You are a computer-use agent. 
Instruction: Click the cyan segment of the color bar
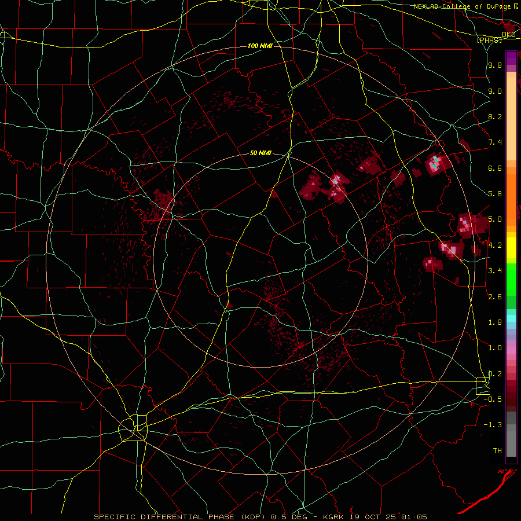click(511, 318)
